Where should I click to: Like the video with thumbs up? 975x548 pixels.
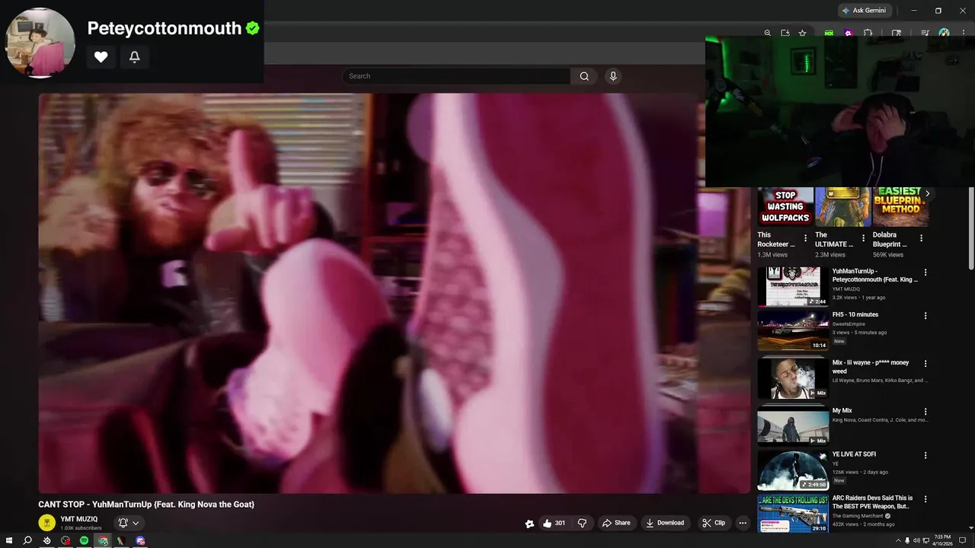(x=554, y=523)
